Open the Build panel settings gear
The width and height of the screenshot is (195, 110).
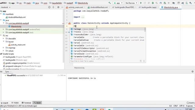(x=193, y=71)
